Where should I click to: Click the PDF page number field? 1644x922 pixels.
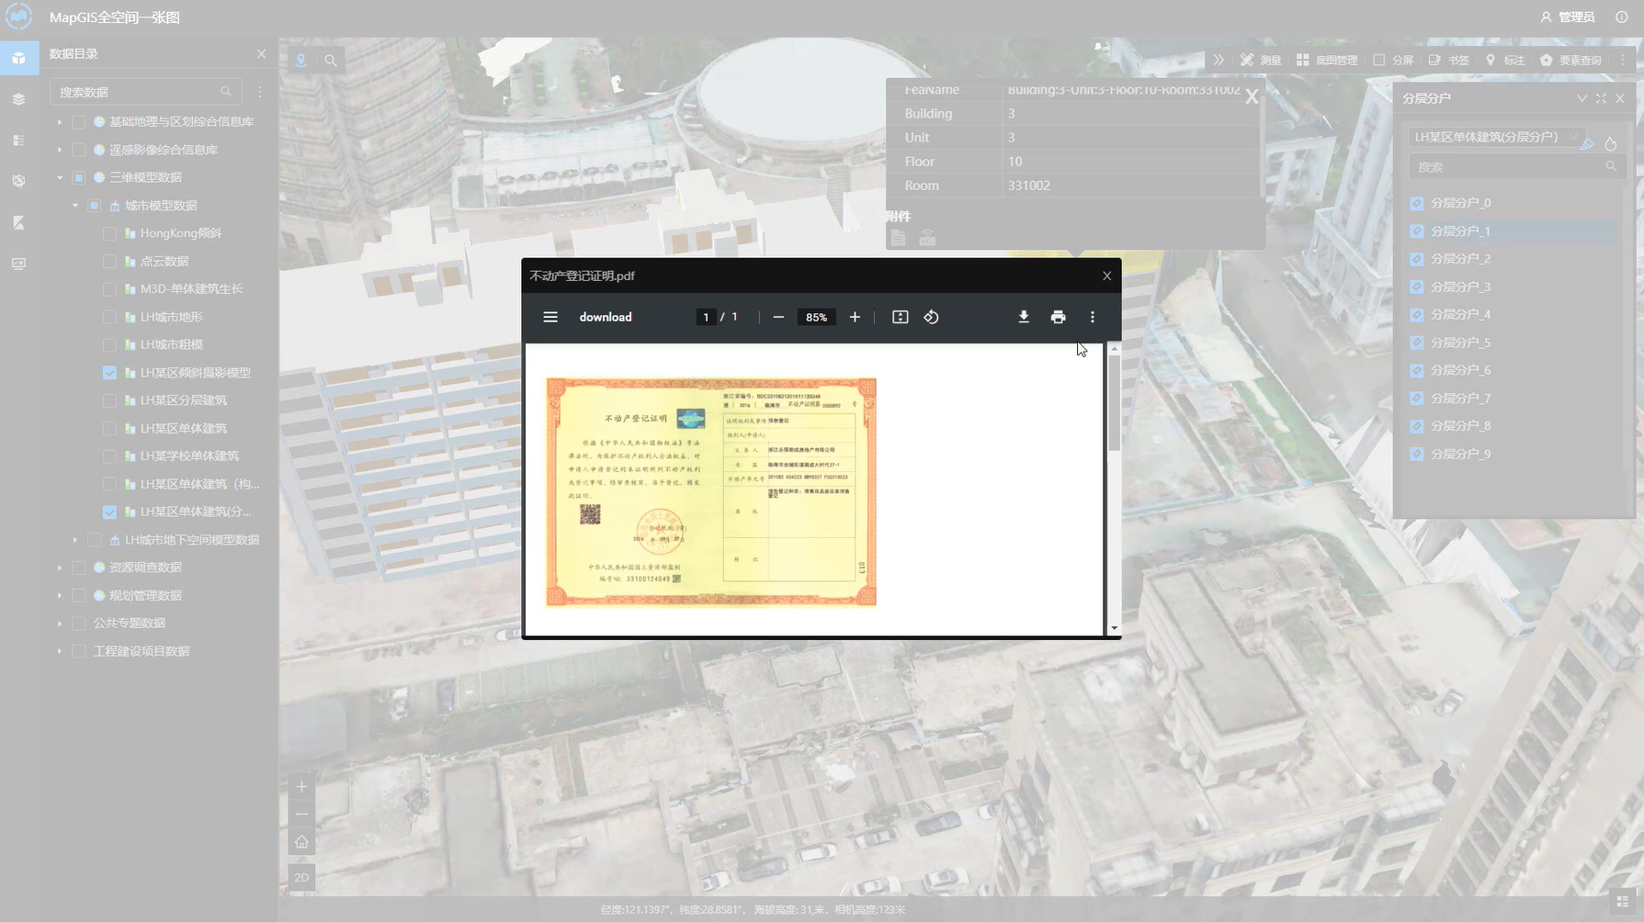pos(706,317)
